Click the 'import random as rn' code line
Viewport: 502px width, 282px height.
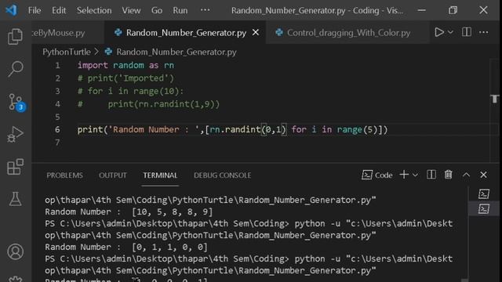pyautogui.click(x=125, y=66)
